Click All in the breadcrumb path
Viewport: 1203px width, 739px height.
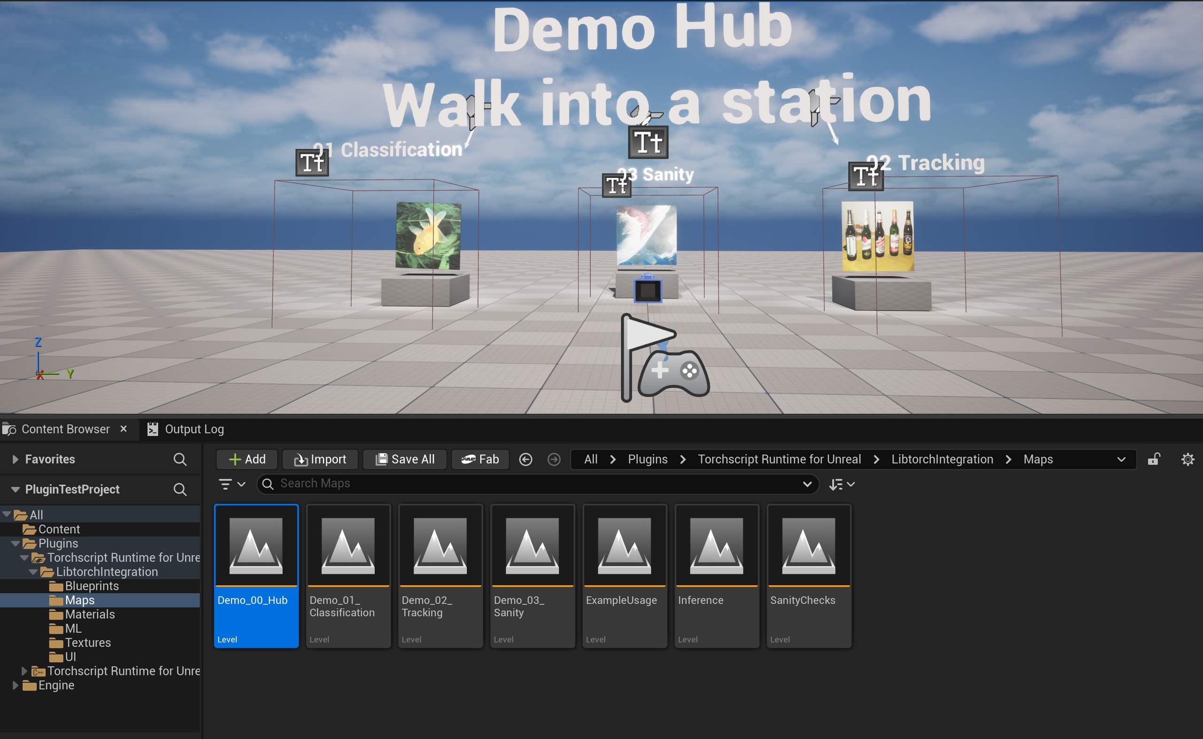pyautogui.click(x=591, y=459)
